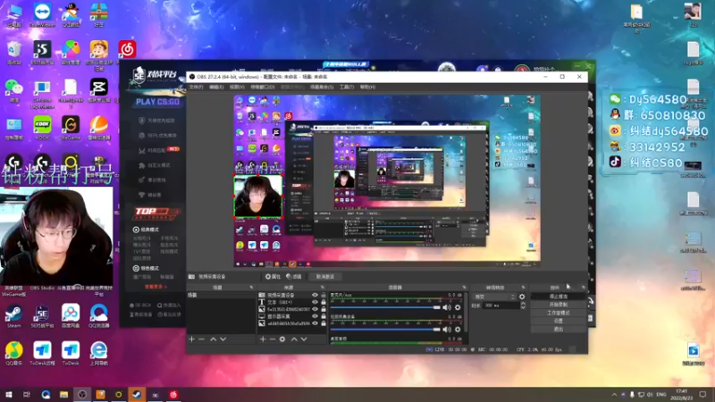Screen dimensions: 715x402
Task: Open the 视图(V) menu in OBS
Action: tap(237, 87)
